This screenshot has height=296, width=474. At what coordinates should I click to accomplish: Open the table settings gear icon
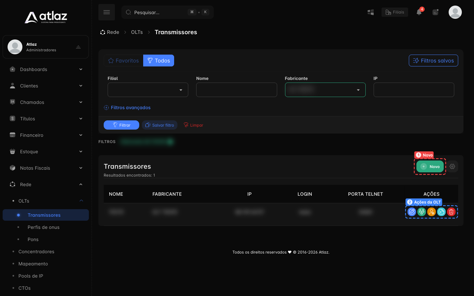coord(452,166)
